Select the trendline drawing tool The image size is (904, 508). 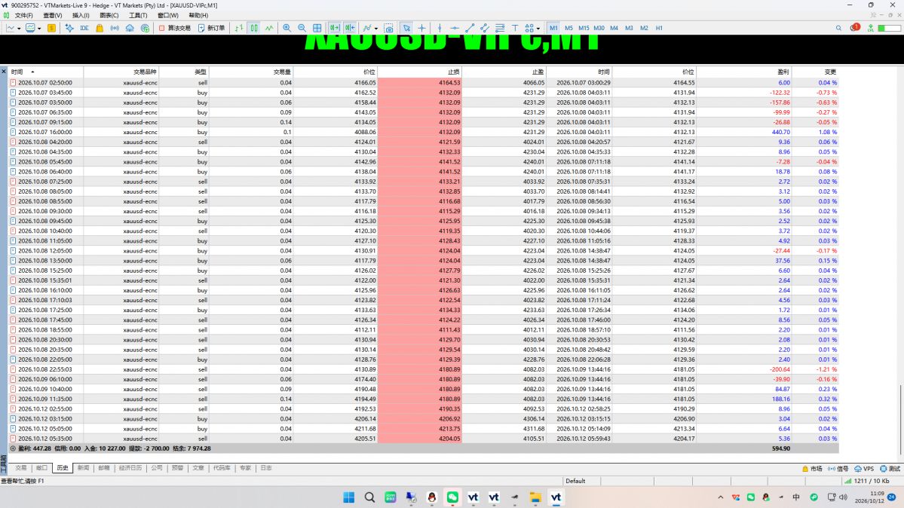(x=470, y=28)
